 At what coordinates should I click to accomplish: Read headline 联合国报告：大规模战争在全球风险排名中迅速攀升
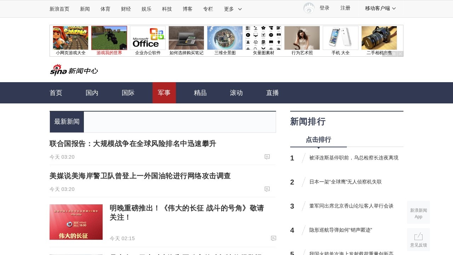pyautogui.click(x=133, y=144)
